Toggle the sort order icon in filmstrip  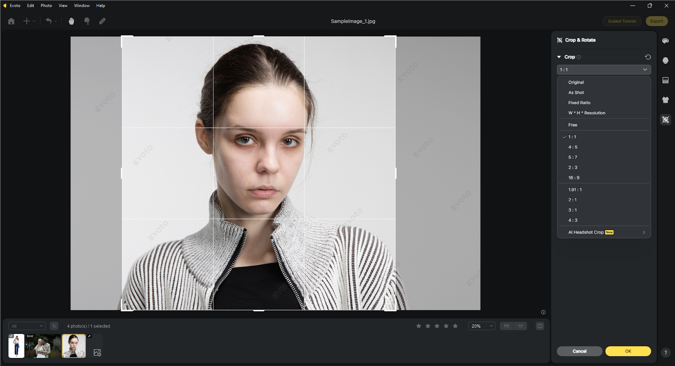(54, 326)
